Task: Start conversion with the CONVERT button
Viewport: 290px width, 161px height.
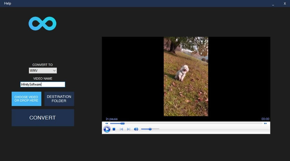Action: pyautogui.click(x=43, y=118)
